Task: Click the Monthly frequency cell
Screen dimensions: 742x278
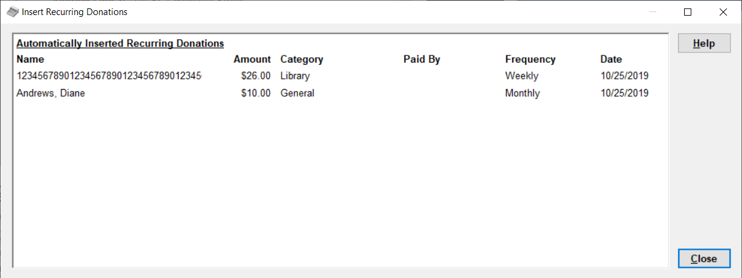Action: click(x=522, y=93)
